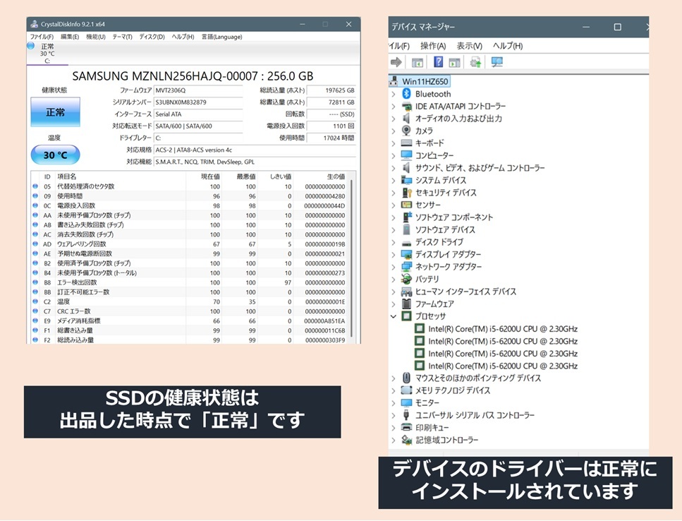Open 操作(A) menu in Device Manager
682x521 pixels.
tap(433, 46)
